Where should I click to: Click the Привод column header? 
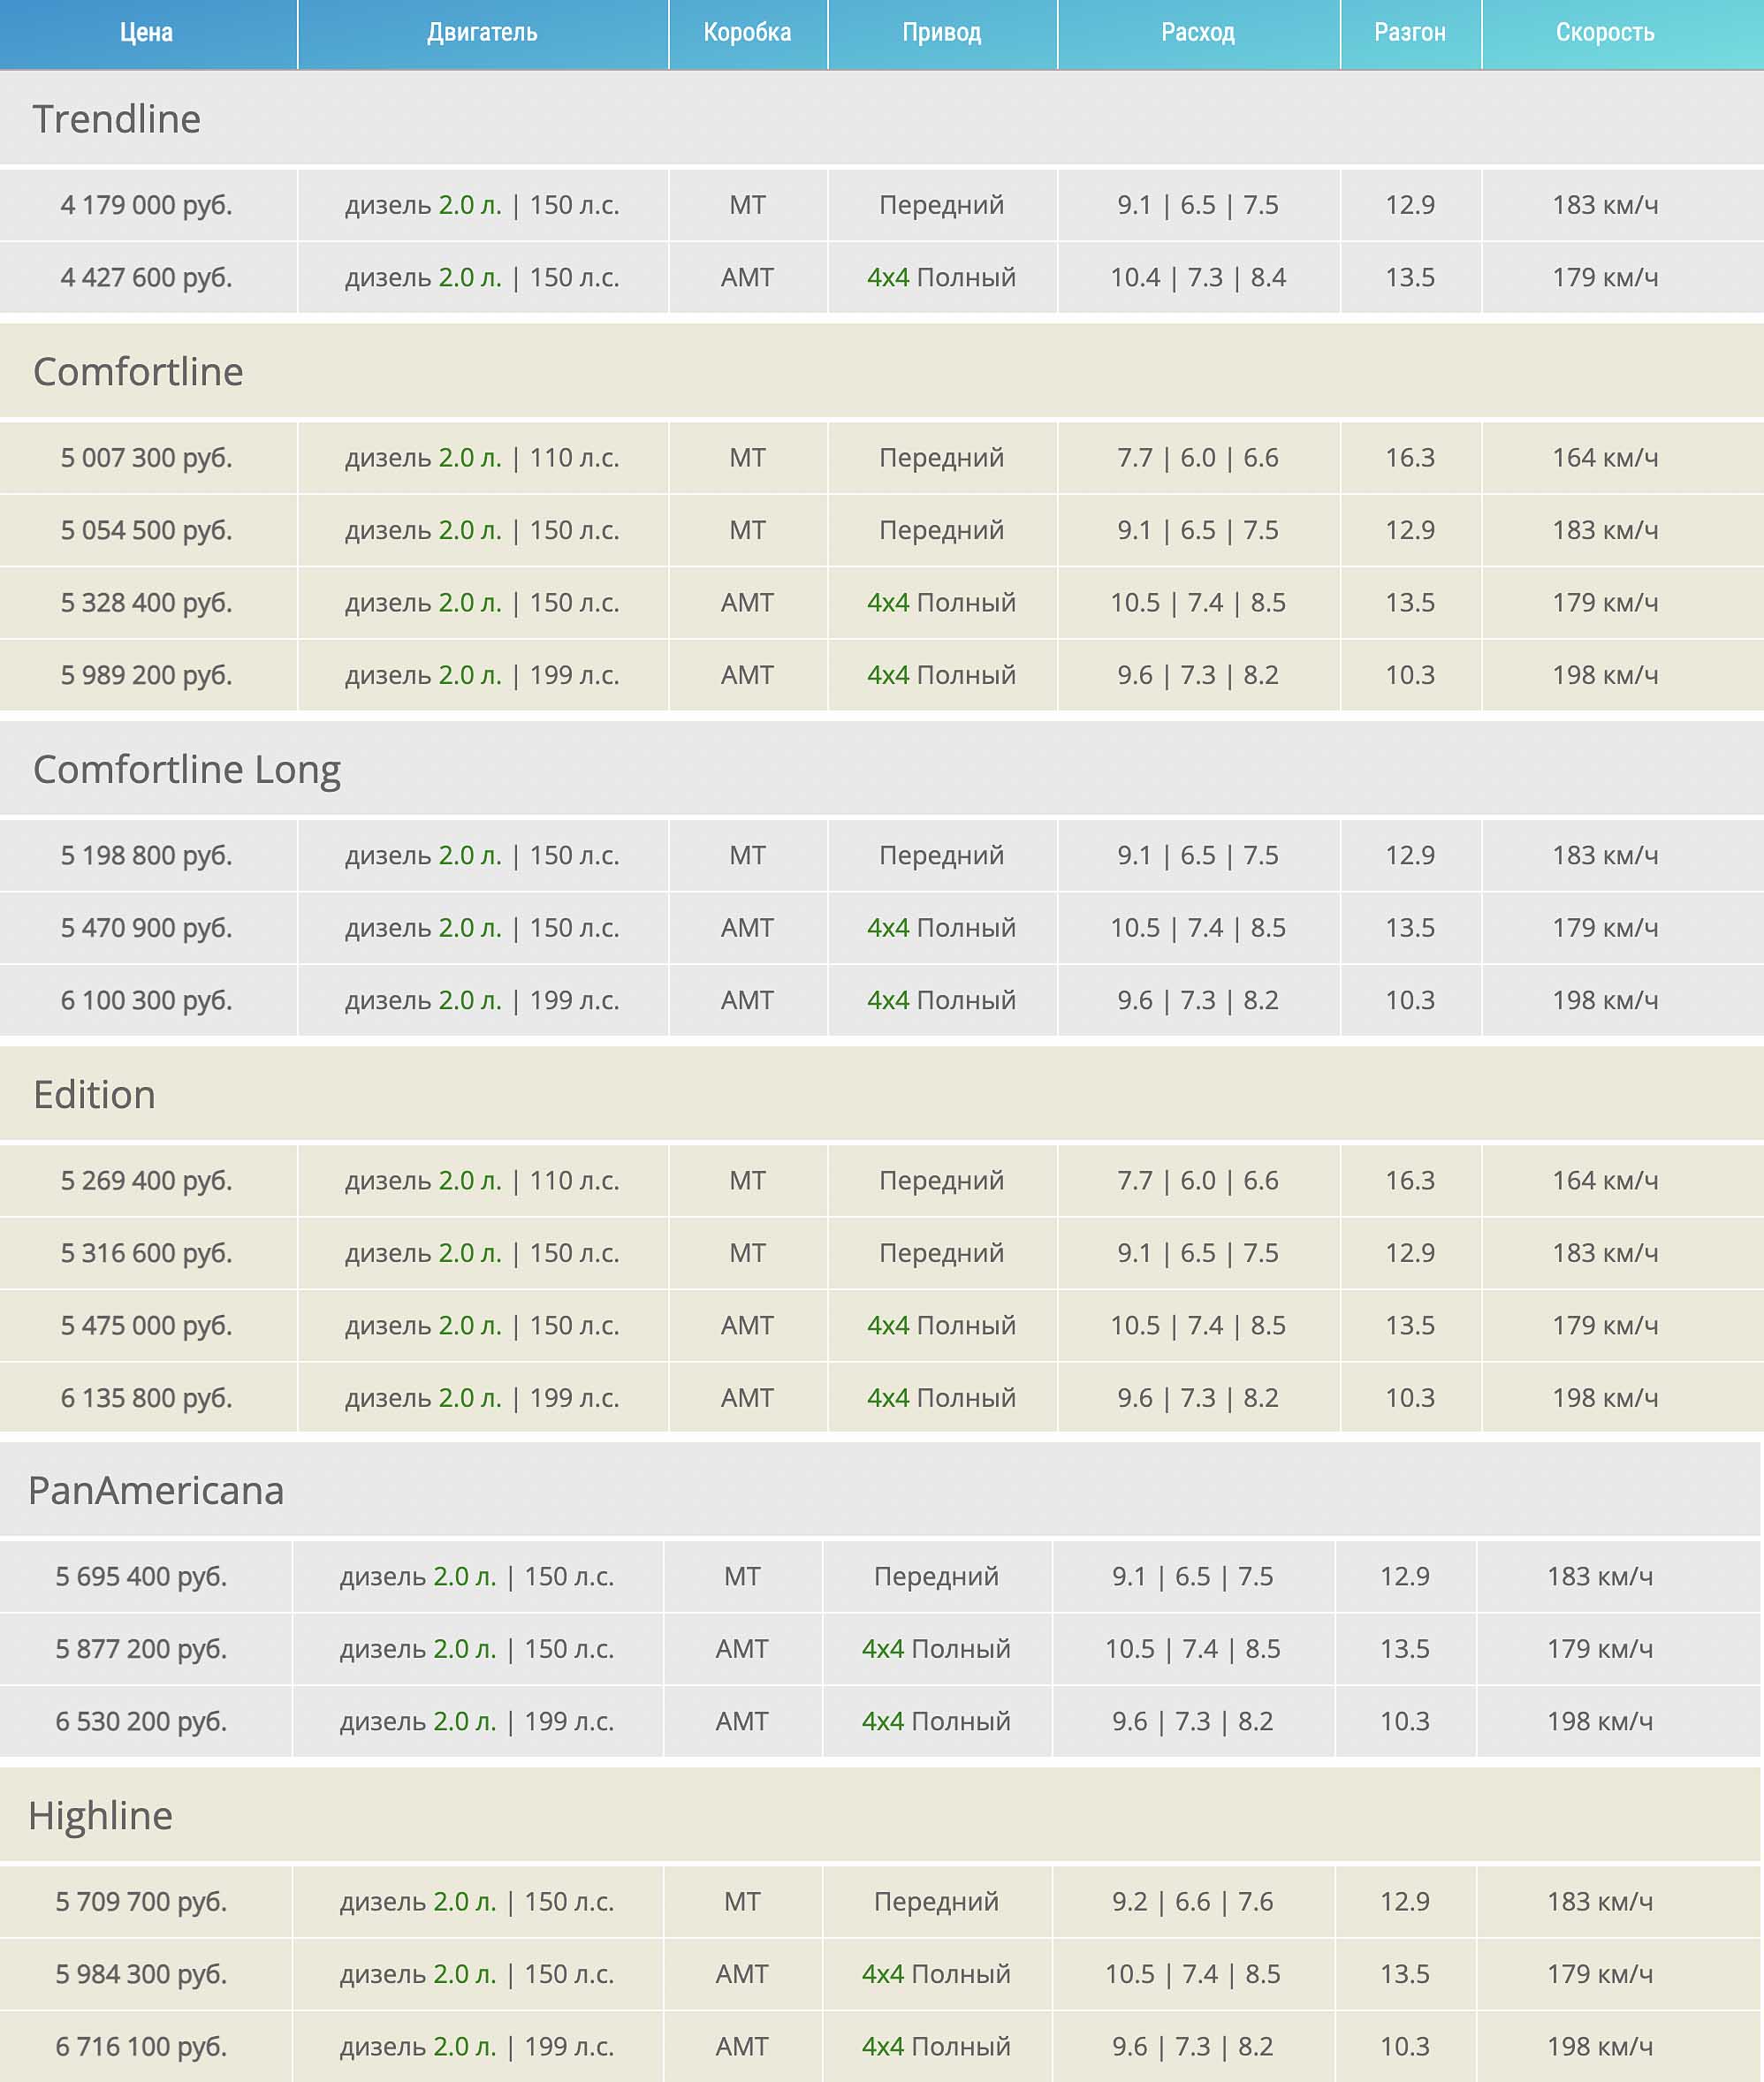pyautogui.click(x=941, y=33)
